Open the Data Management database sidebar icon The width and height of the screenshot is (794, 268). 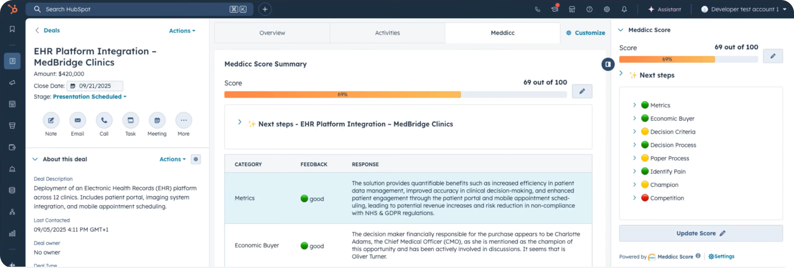point(12,190)
